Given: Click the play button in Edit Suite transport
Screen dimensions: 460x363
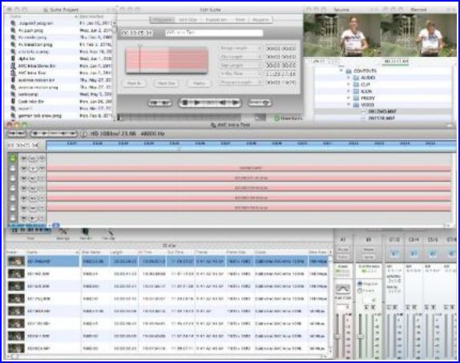Looking at the screenshot, I should click(x=197, y=103).
